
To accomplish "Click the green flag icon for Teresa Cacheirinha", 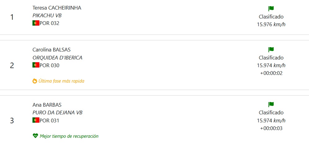I will 271,9.
